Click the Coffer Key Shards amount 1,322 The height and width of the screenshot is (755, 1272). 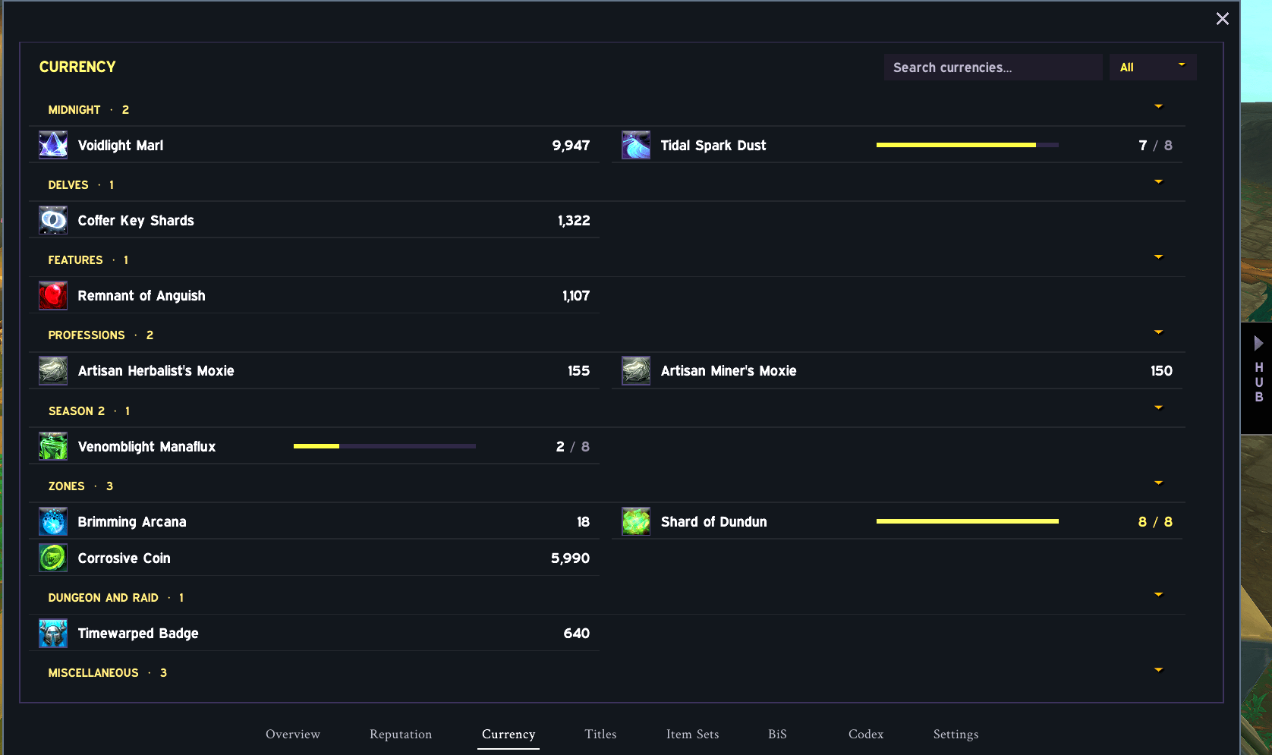coord(574,220)
